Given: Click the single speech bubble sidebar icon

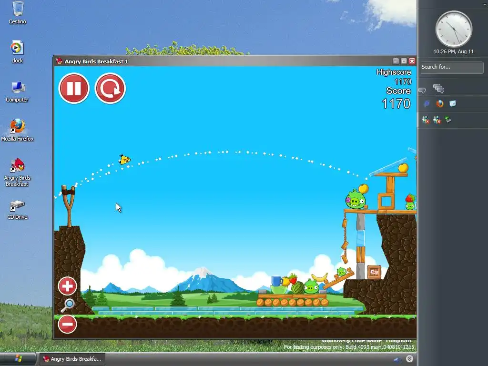Looking at the screenshot, I should [x=422, y=90].
